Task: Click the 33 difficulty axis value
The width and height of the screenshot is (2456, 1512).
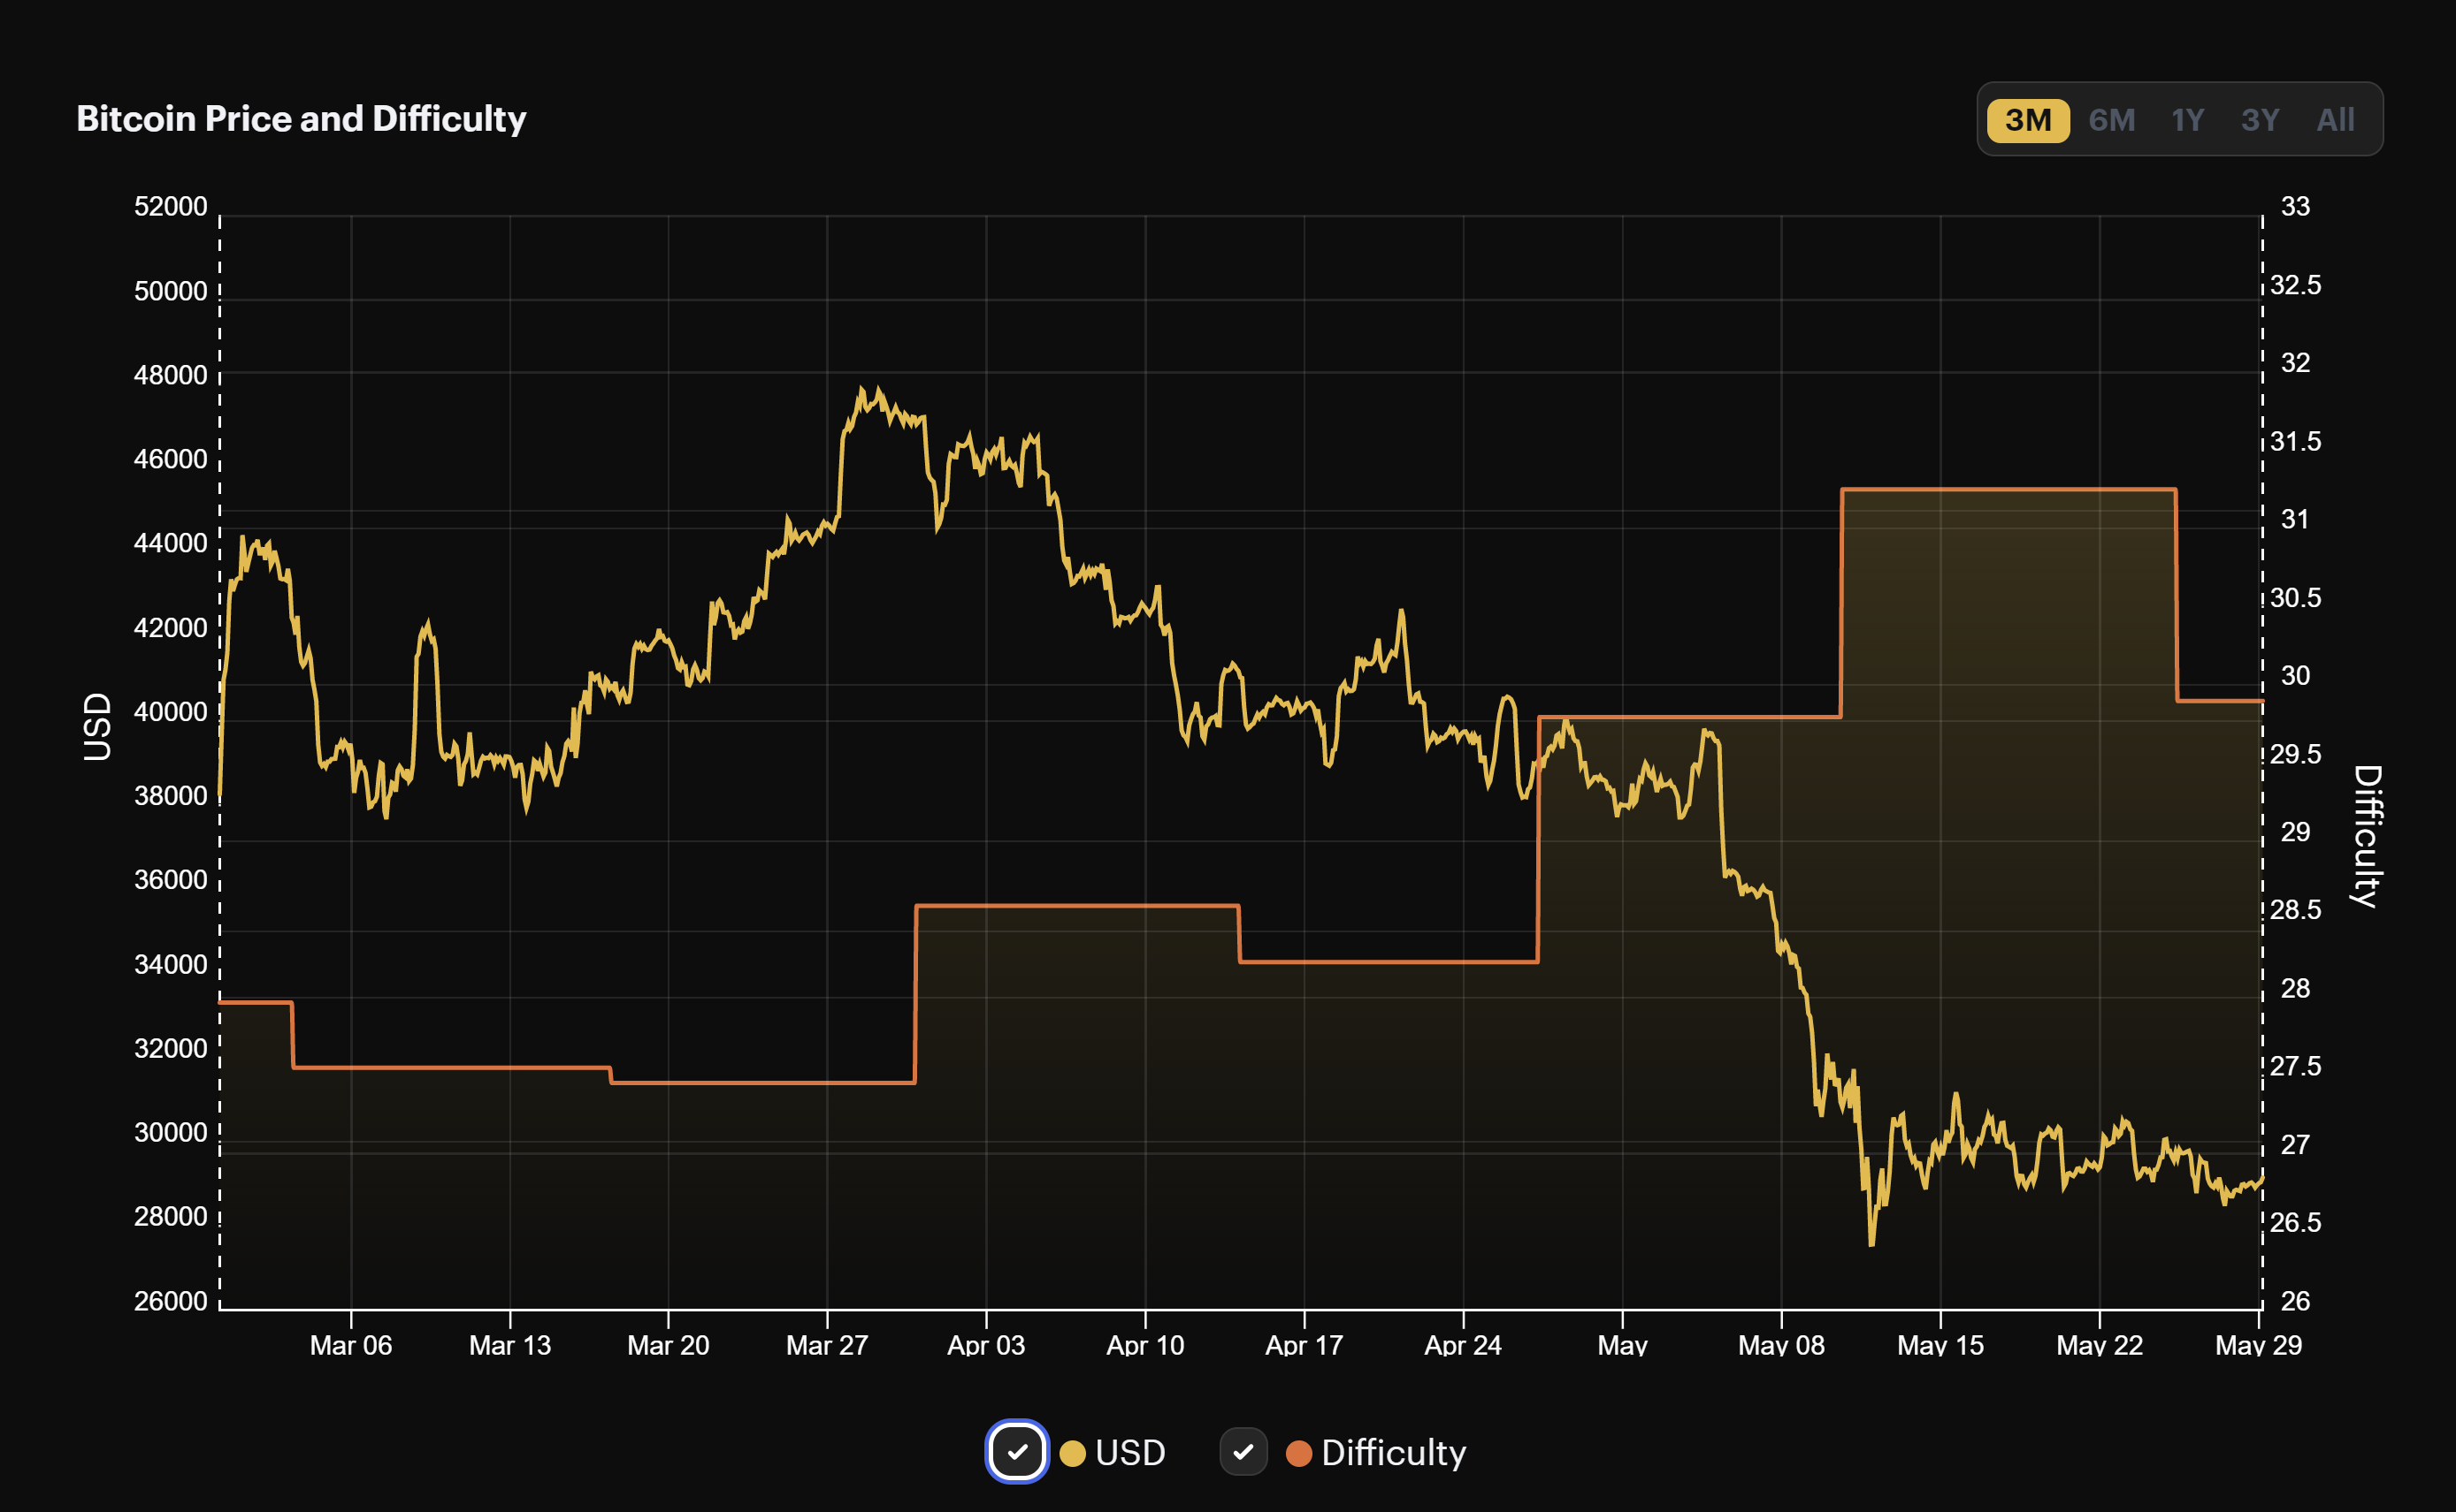Action: click(2295, 206)
